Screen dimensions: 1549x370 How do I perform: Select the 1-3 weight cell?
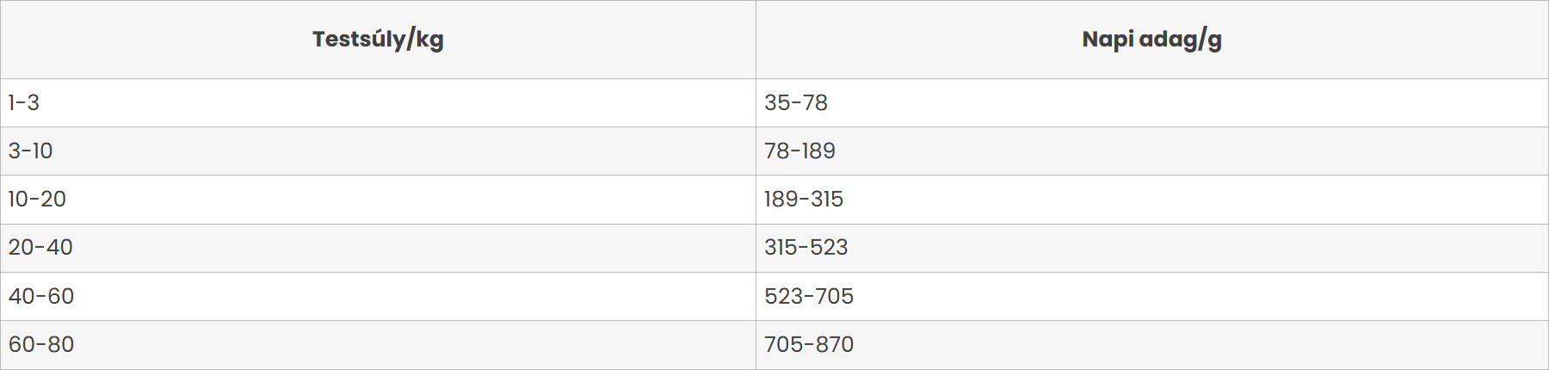click(x=378, y=103)
